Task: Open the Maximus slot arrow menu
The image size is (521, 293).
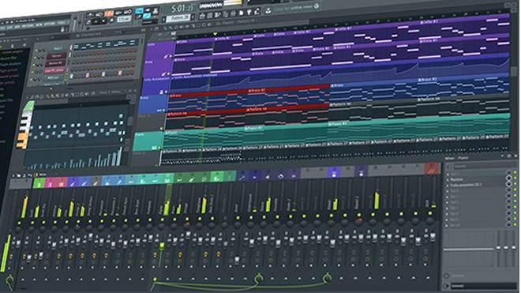Action: [x=448, y=180]
